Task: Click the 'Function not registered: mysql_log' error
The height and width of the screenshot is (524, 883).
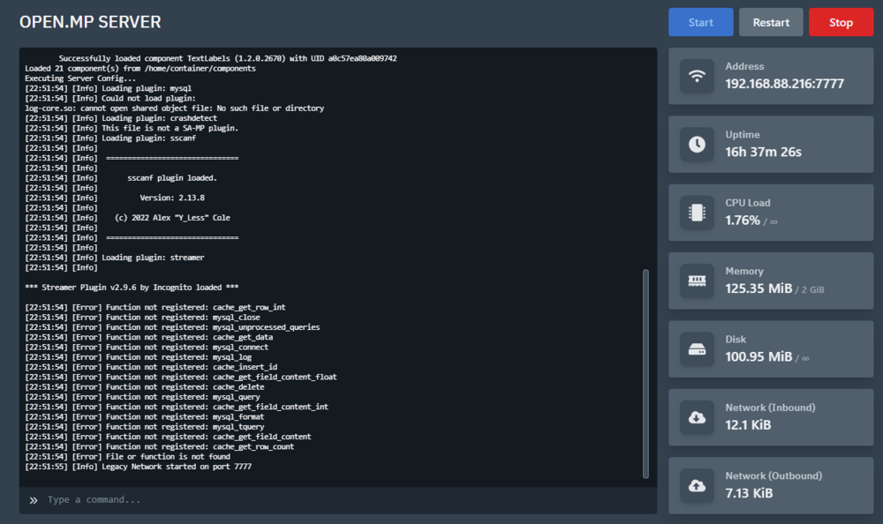Action: tap(138, 357)
